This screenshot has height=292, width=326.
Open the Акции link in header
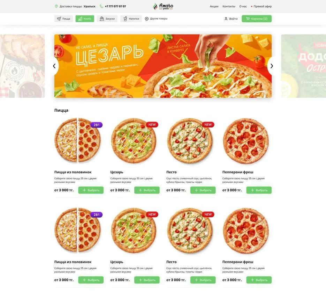(x=214, y=6)
